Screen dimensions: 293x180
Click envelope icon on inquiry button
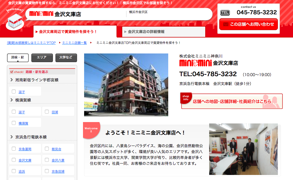pos(226,24)
